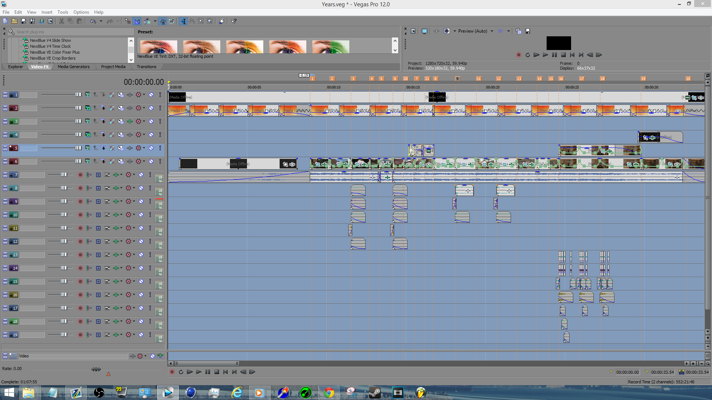Image resolution: width=712 pixels, height=400 pixels.
Task: Arm audio track 7 for record
Action: [x=80, y=175]
